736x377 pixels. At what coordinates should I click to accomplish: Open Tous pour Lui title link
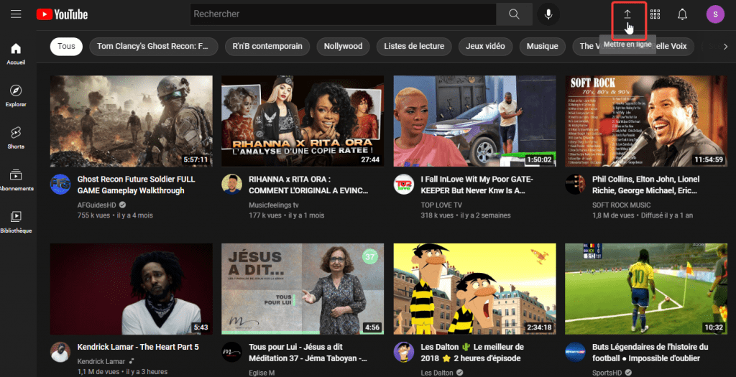pos(308,353)
